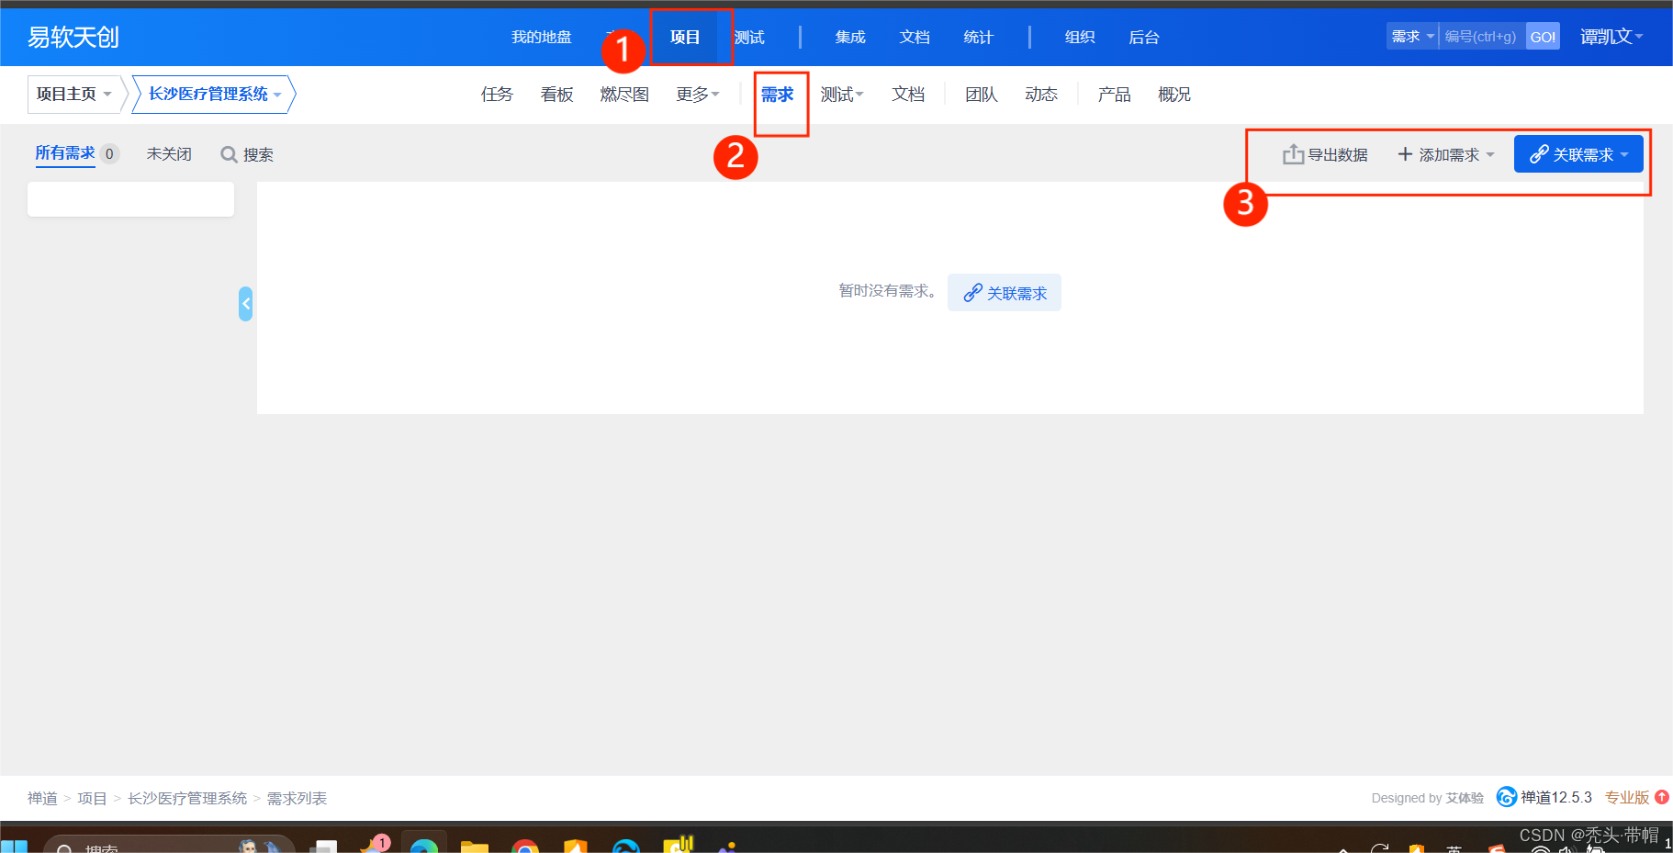Click the GO! search button
The image size is (1673, 853).
tap(1543, 37)
